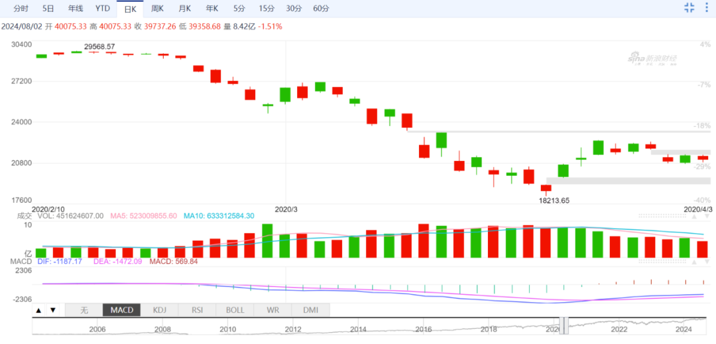The image size is (716, 344).
Task: Enable the BOLL indicator
Action: pyautogui.click(x=235, y=310)
